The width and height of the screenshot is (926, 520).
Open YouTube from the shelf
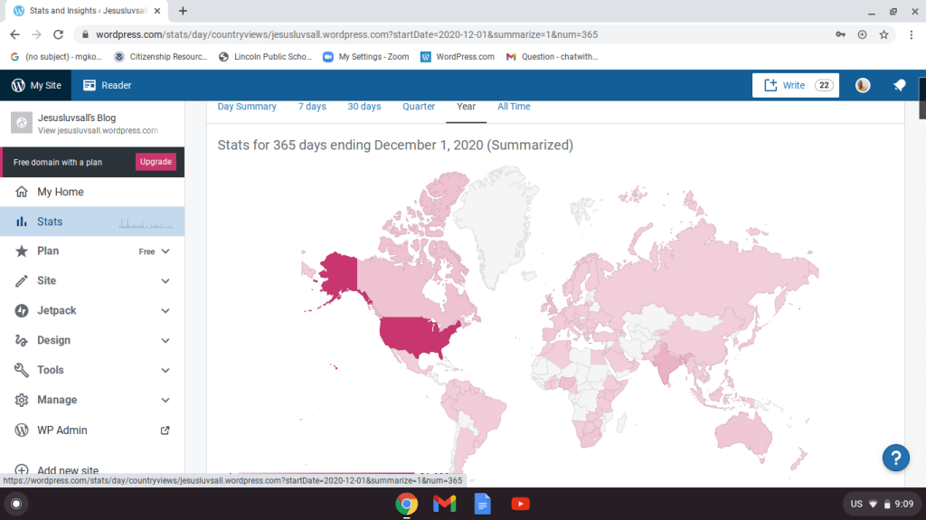pos(520,504)
